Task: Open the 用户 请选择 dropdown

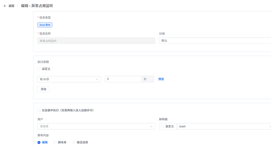Action: 96,126
